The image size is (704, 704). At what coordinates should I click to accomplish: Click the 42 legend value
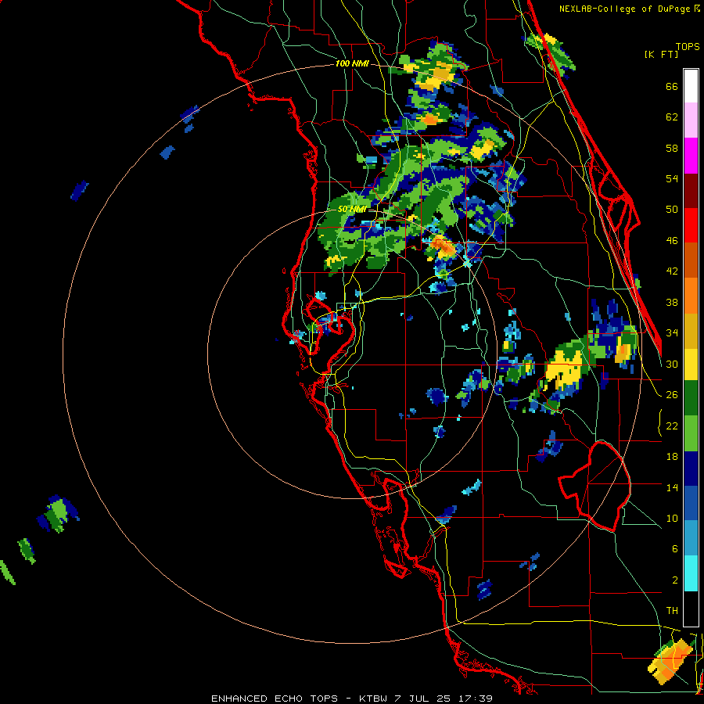click(672, 271)
